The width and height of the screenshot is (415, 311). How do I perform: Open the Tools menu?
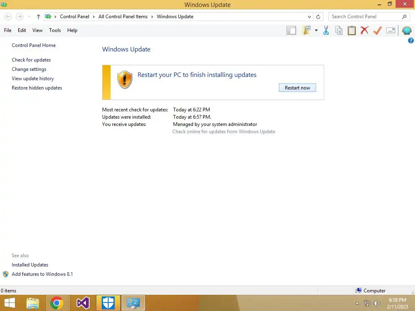[x=55, y=30]
